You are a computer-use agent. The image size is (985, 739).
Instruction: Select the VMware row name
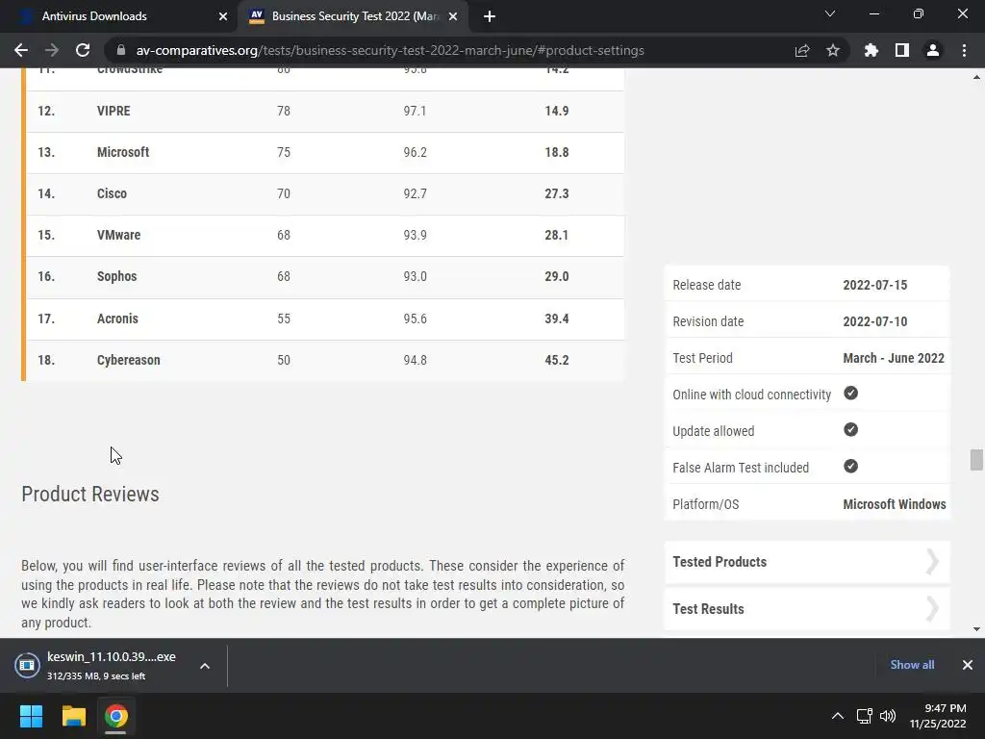coord(118,235)
